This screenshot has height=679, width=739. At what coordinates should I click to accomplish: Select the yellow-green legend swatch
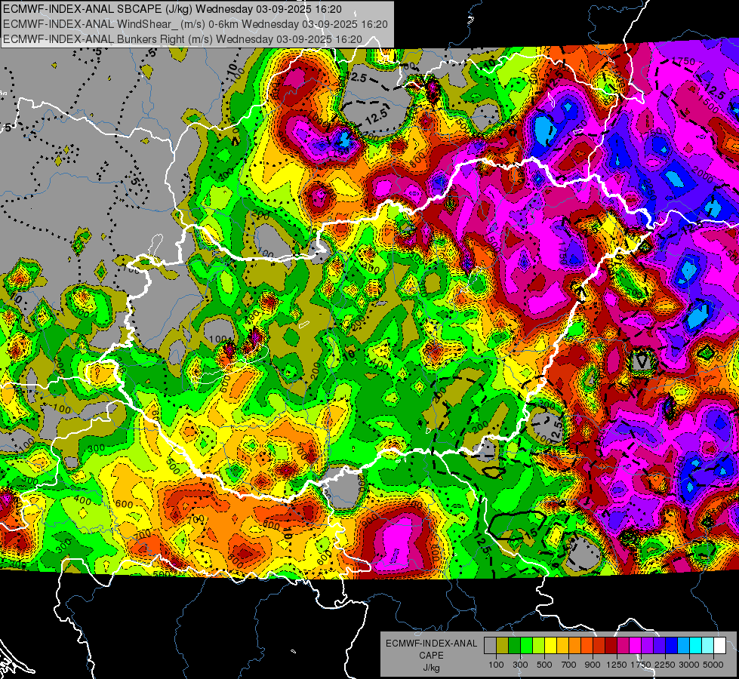point(538,646)
